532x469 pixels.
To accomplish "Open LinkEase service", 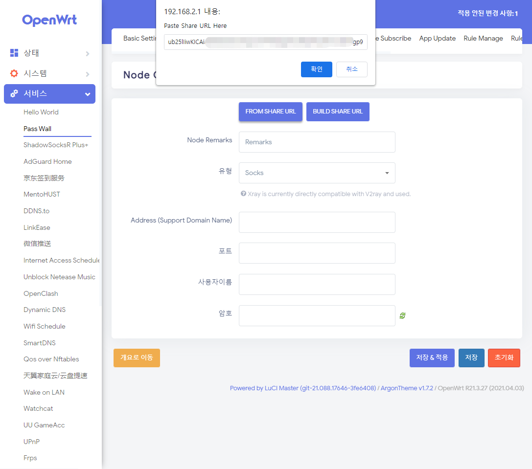I will (37, 227).
